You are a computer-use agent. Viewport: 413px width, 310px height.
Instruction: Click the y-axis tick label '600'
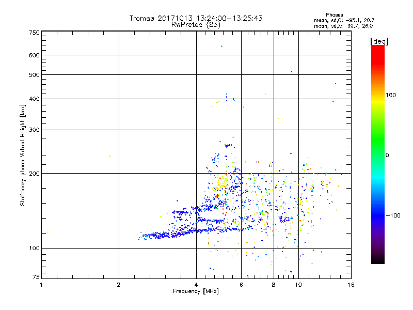34,55
